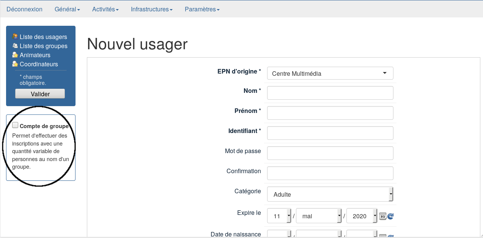Open the Activités menu

tap(105, 9)
